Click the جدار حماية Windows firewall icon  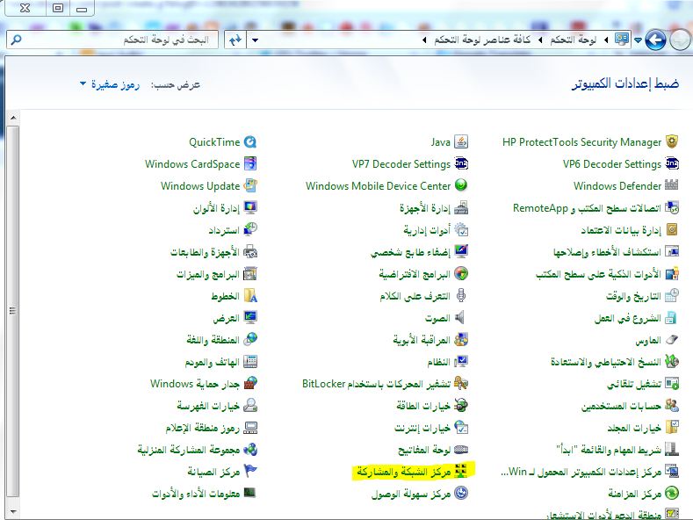(x=250, y=383)
